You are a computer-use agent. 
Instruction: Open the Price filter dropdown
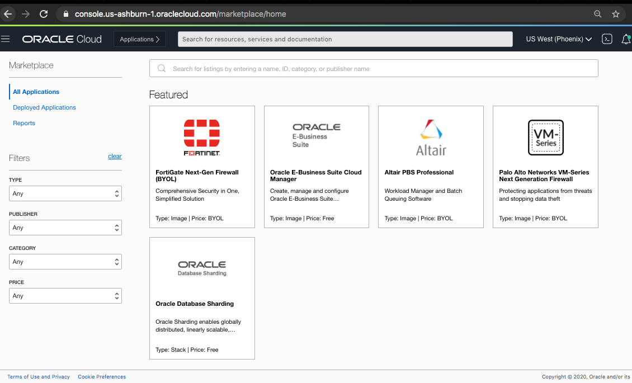[x=65, y=296]
